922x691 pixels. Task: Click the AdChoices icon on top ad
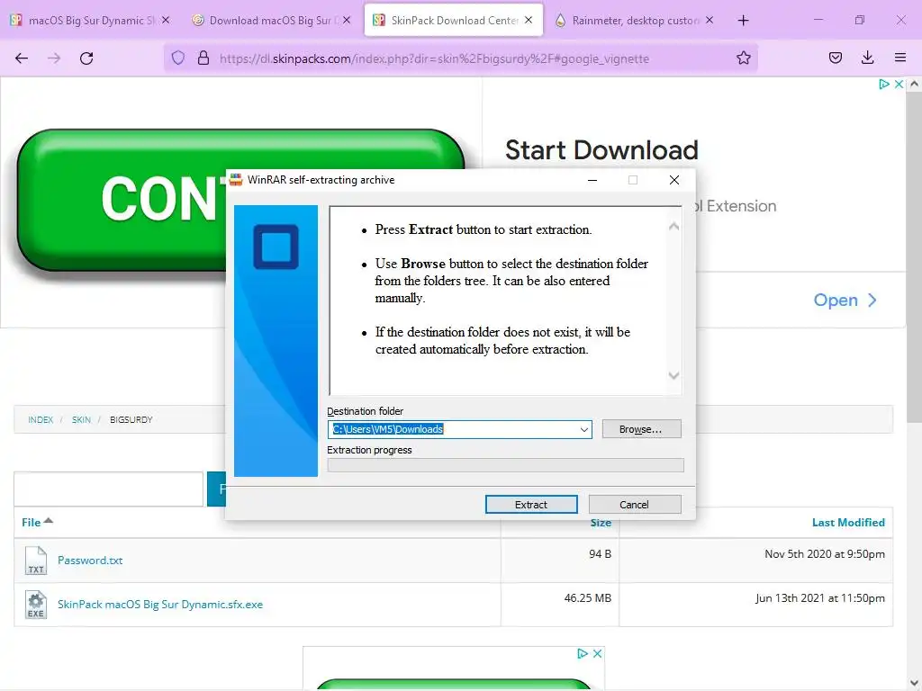(884, 85)
